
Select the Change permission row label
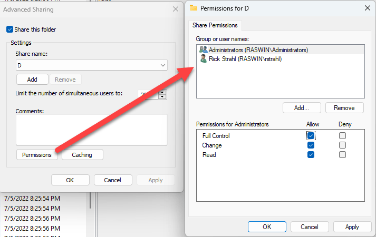212,145
